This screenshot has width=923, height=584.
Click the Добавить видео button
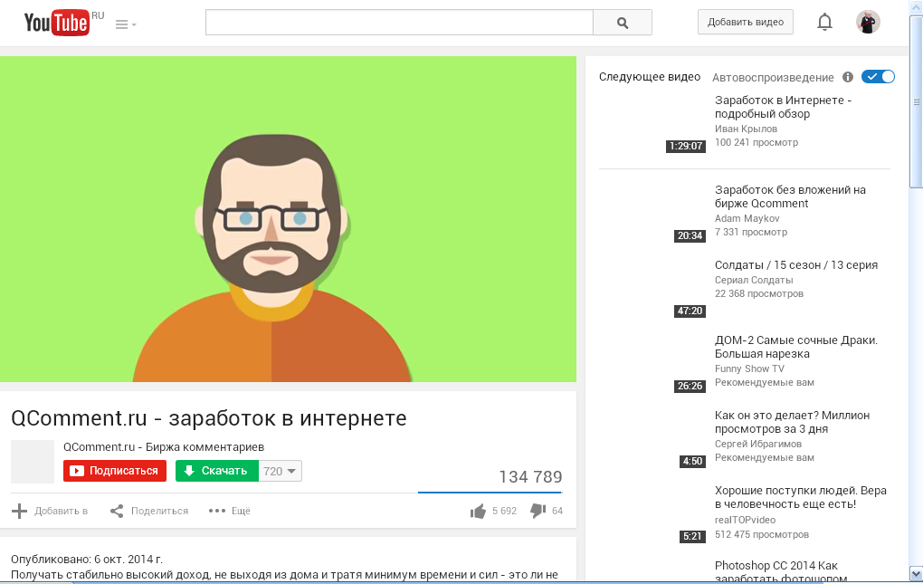tap(746, 22)
